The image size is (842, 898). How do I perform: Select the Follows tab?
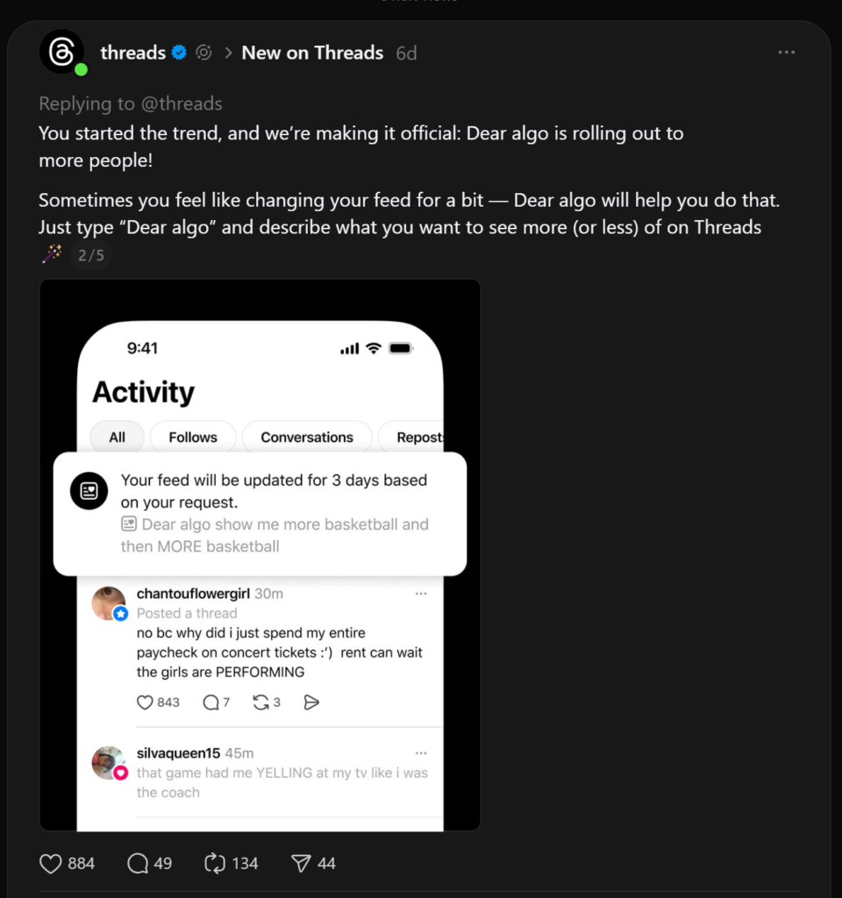click(x=192, y=437)
